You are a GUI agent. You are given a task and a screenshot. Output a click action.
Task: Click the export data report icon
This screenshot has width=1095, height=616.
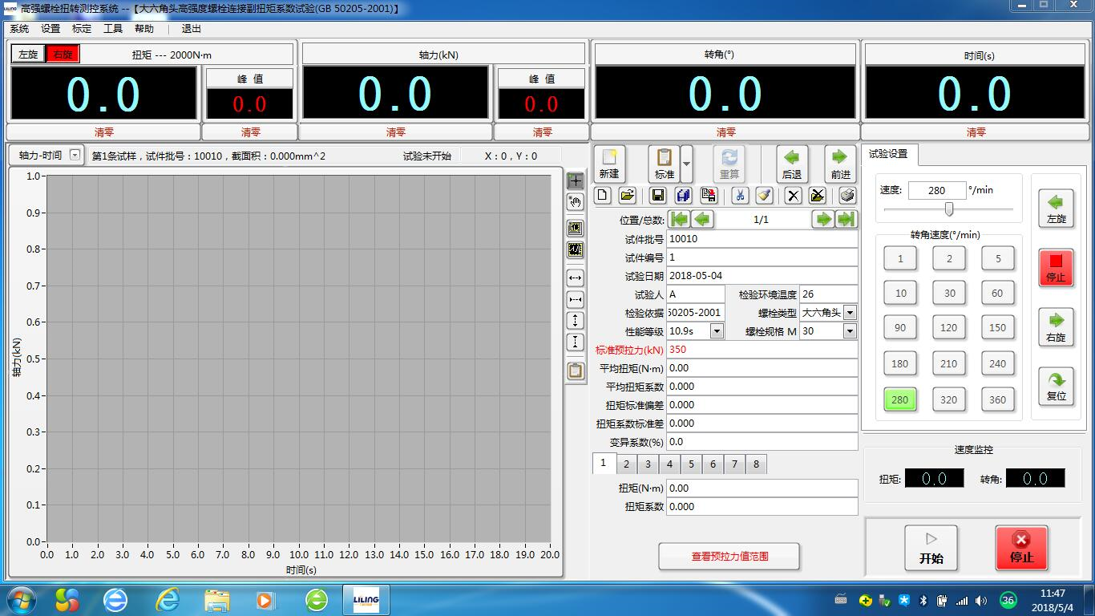click(709, 195)
